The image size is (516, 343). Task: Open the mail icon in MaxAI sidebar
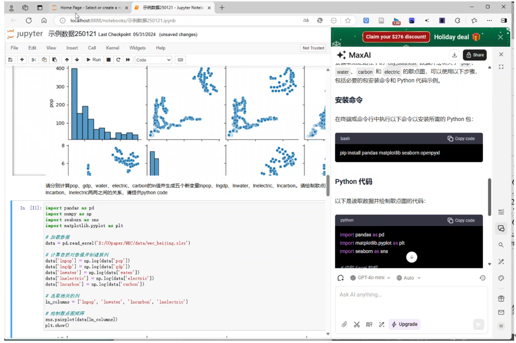(x=501, y=312)
